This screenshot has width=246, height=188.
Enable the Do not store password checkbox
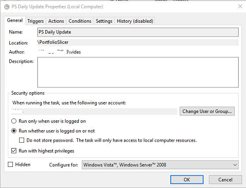point(22,140)
